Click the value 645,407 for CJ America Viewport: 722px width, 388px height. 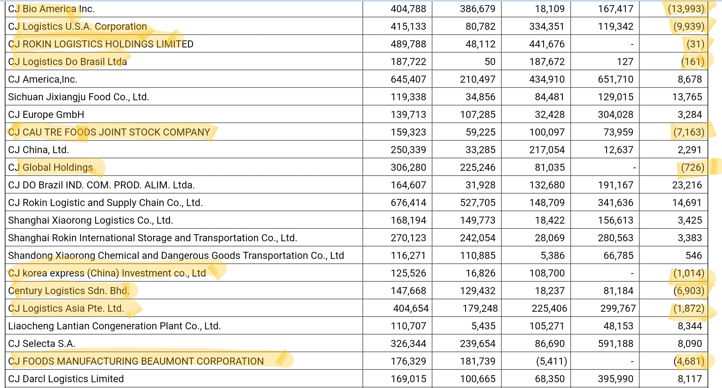[x=408, y=79]
